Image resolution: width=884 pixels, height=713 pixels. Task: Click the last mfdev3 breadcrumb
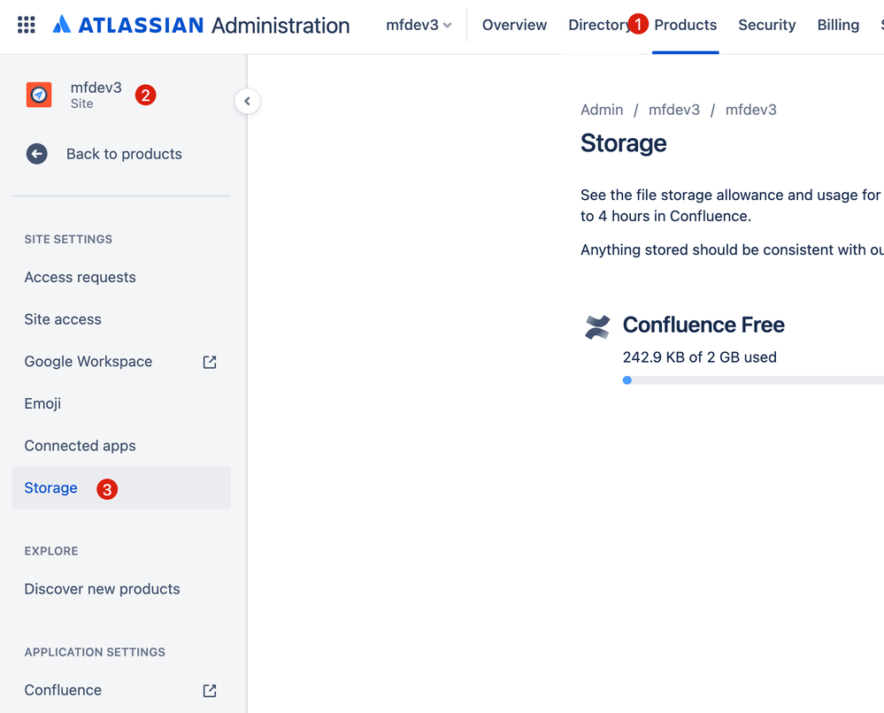(750, 110)
